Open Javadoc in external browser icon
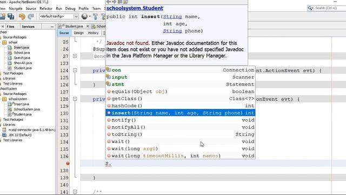This screenshot has height=195, width=346. click(120, 2)
